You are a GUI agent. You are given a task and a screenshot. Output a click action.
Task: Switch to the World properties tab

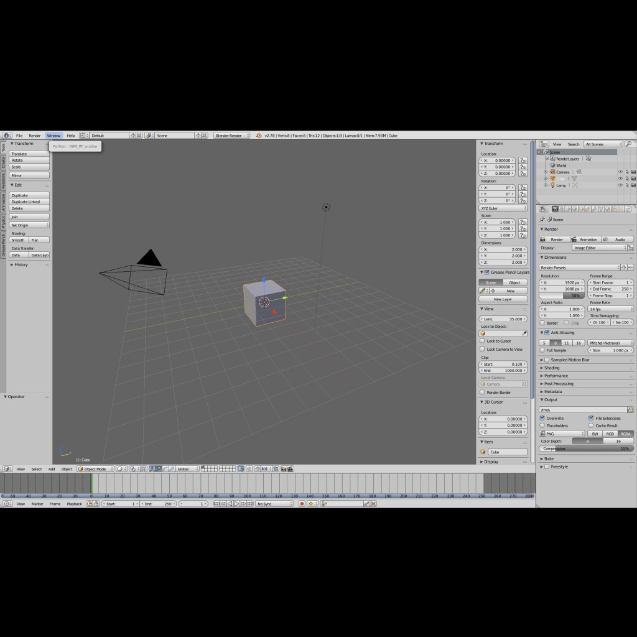(574, 208)
